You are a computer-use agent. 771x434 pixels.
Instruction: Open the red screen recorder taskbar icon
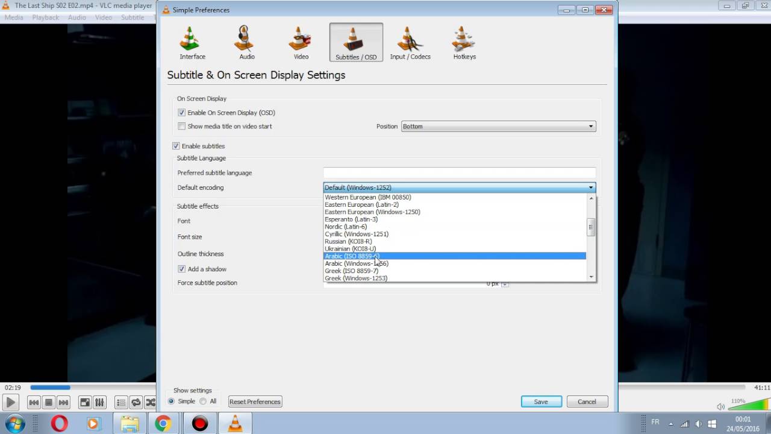(x=199, y=424)
